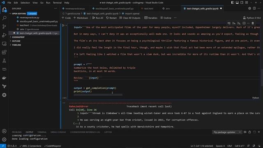Toggle primary side bar visibility

tap(233, 2)
